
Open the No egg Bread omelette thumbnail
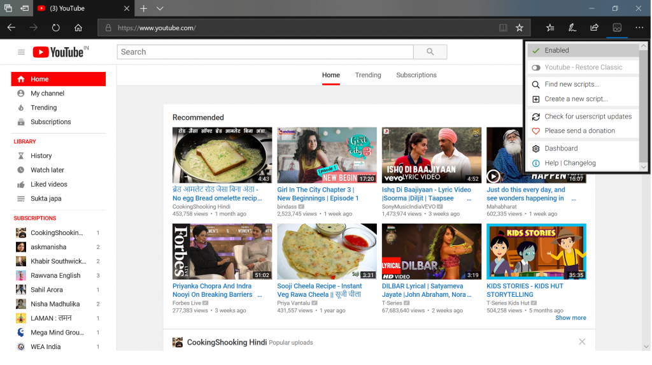(222, 155)
